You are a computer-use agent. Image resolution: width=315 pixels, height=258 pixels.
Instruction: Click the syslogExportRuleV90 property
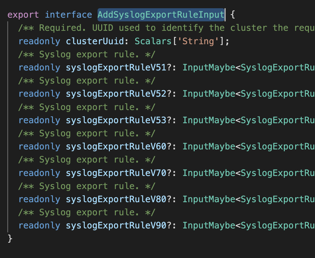click(116, 226)
